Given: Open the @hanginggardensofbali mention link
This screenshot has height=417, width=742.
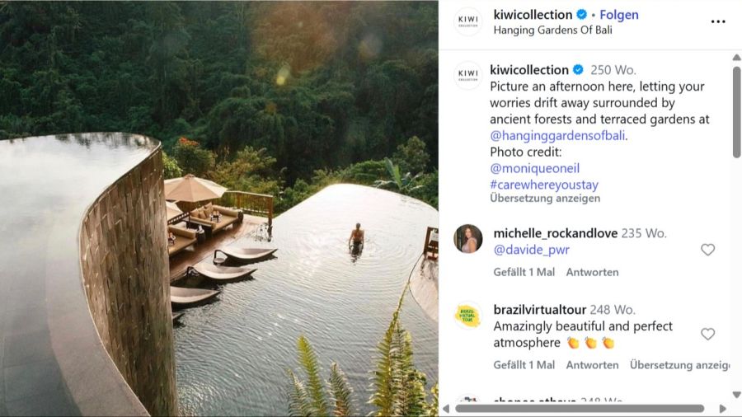Looking at the screenshot, I should coord(557,136).
